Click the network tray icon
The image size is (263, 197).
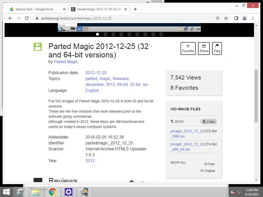pos(239,192)
